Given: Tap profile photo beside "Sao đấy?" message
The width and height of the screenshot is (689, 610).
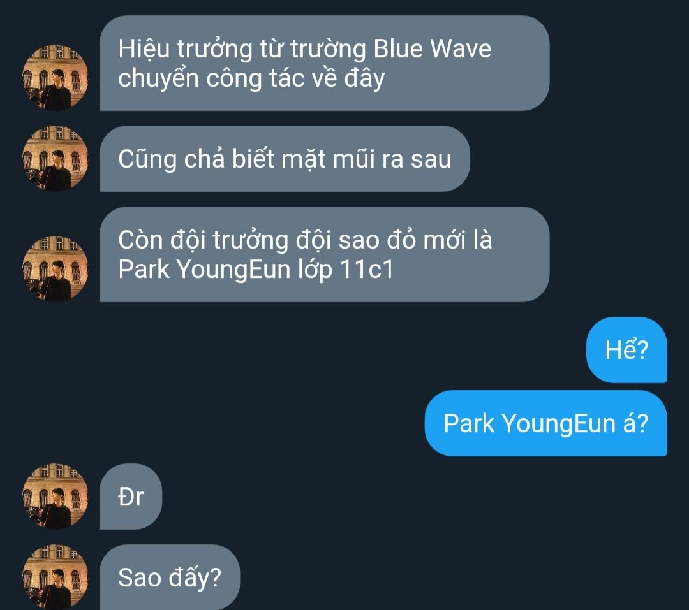Looking at the screenshot, I should 55,577.
